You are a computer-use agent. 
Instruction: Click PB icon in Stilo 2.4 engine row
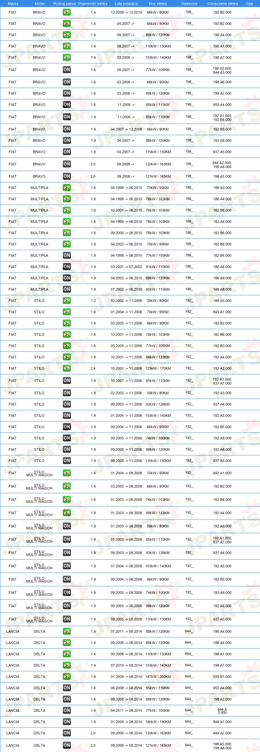tap(66, 368)
